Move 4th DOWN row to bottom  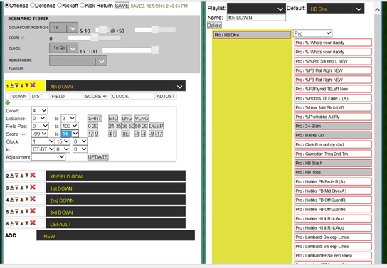pyautogui.click(x=17, y=85)
